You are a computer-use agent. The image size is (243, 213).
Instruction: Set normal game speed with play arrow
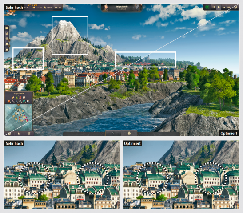tap(219, 7)
